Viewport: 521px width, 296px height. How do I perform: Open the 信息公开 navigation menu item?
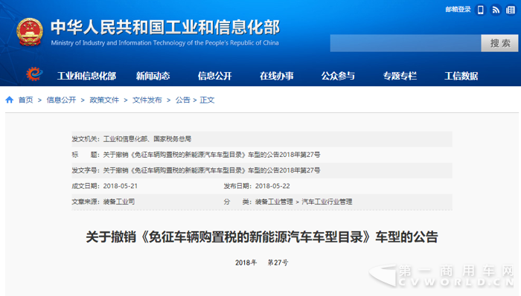point(214,76)
